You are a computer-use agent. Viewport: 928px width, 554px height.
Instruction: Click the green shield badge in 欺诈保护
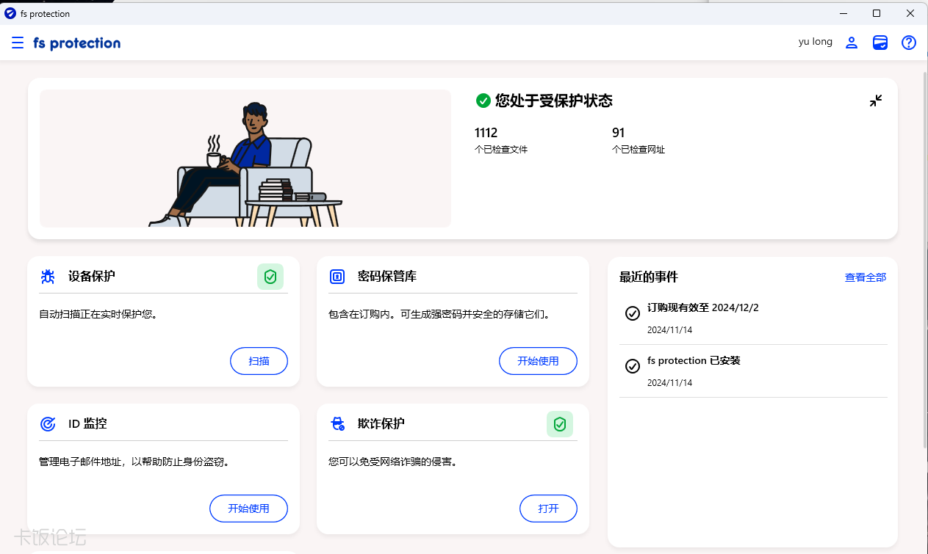tap(560, 424)
